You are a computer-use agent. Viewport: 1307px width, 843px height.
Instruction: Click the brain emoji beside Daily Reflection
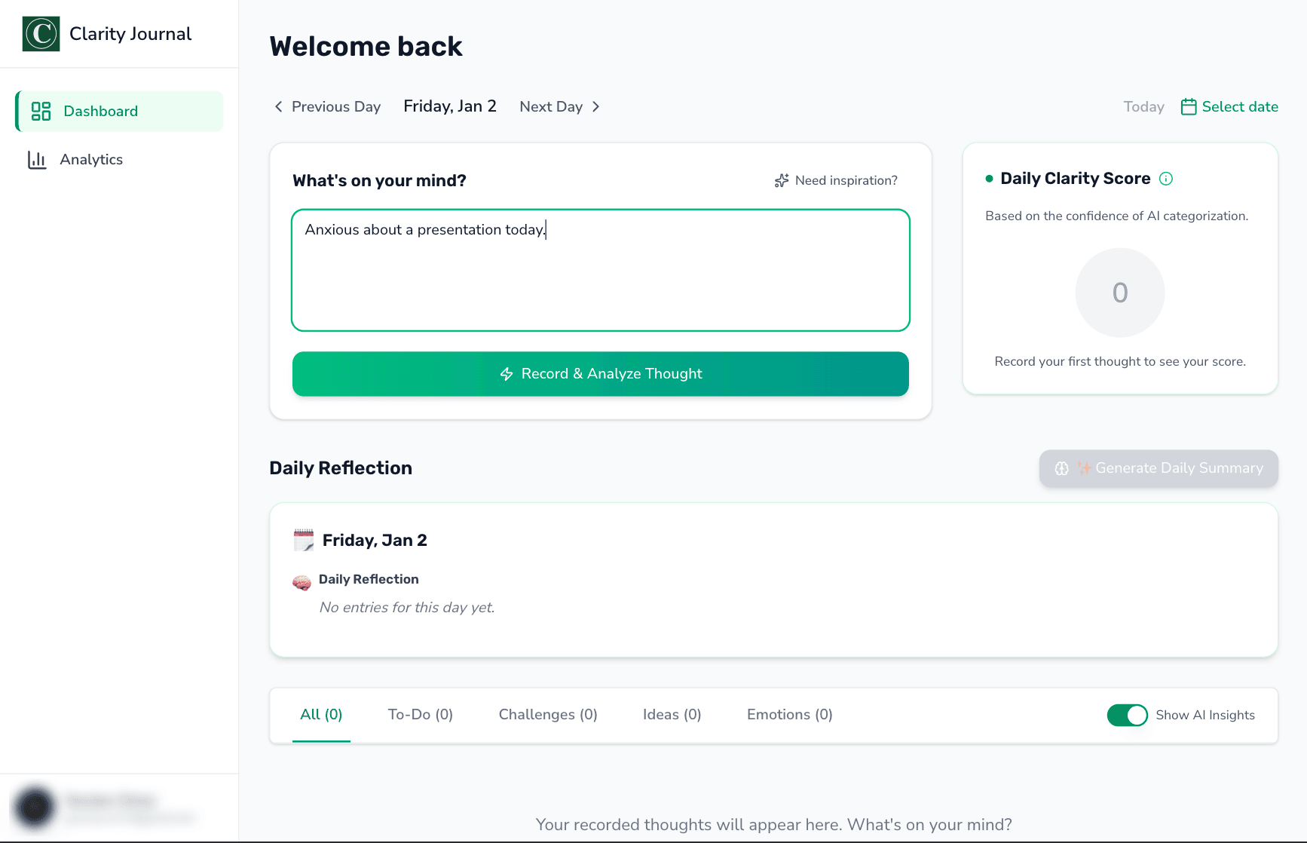tap(301, 582)
